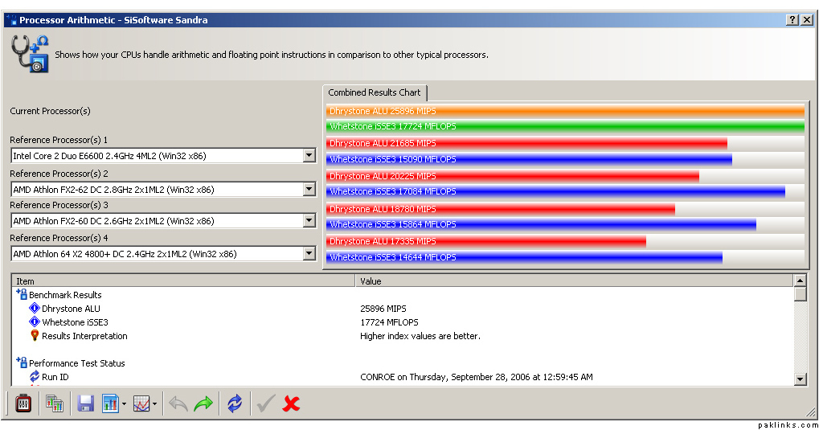The height and width of the screenshot is (430, 819).
Task: Click the blue bar chart toolbar icon
Action: (x=110, y=403)
